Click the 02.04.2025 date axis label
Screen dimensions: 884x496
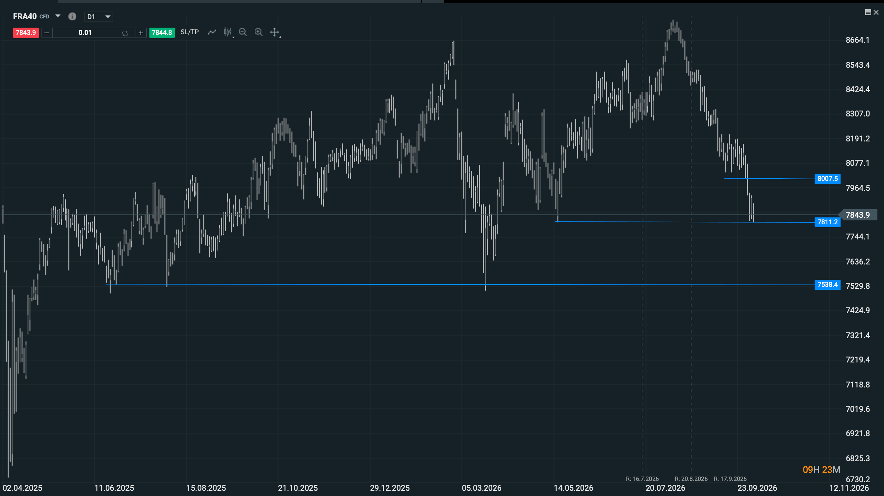[x=23, y=488]
